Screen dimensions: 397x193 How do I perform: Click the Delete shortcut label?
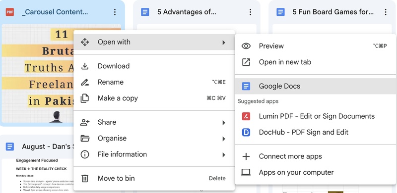coord(217,178)
